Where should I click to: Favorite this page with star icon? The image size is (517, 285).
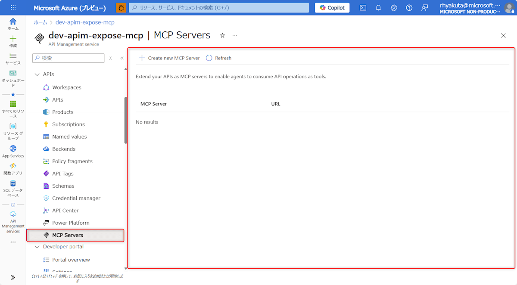coord(222,35)
